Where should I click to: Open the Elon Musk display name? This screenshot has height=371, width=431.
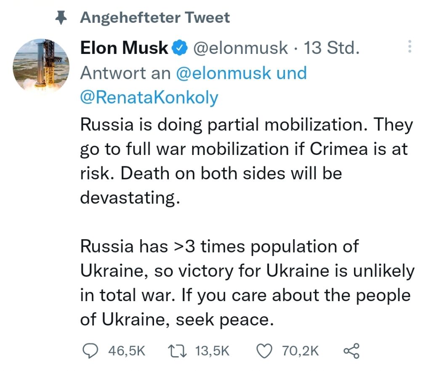coord(124,48)
